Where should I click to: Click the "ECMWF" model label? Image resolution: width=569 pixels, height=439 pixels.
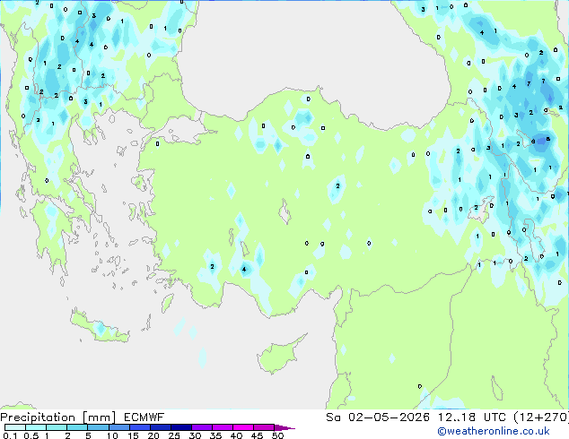144,417
